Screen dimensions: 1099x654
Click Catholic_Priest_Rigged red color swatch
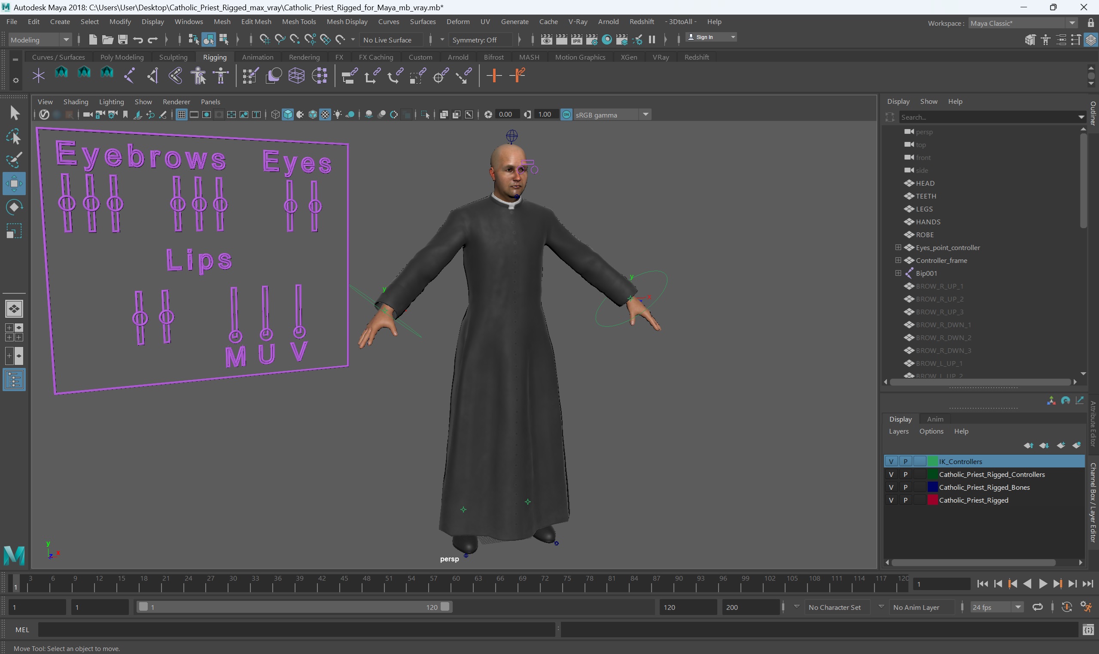point(932,500)
